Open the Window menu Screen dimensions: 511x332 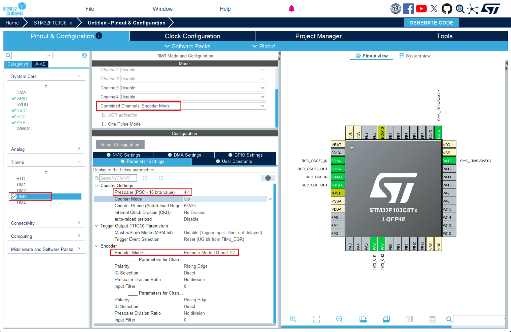point(162,9)
